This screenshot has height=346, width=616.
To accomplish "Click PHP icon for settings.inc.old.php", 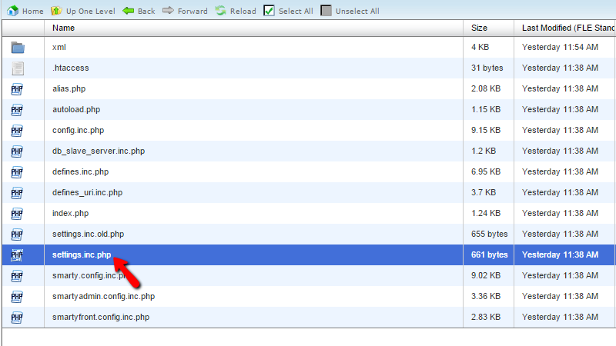I will tap(17, 235).
